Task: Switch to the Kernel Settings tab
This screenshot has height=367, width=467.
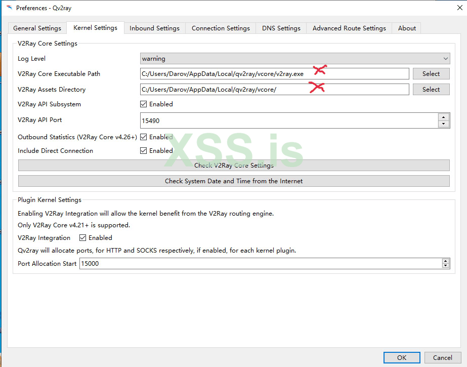Action: point(95,28)
